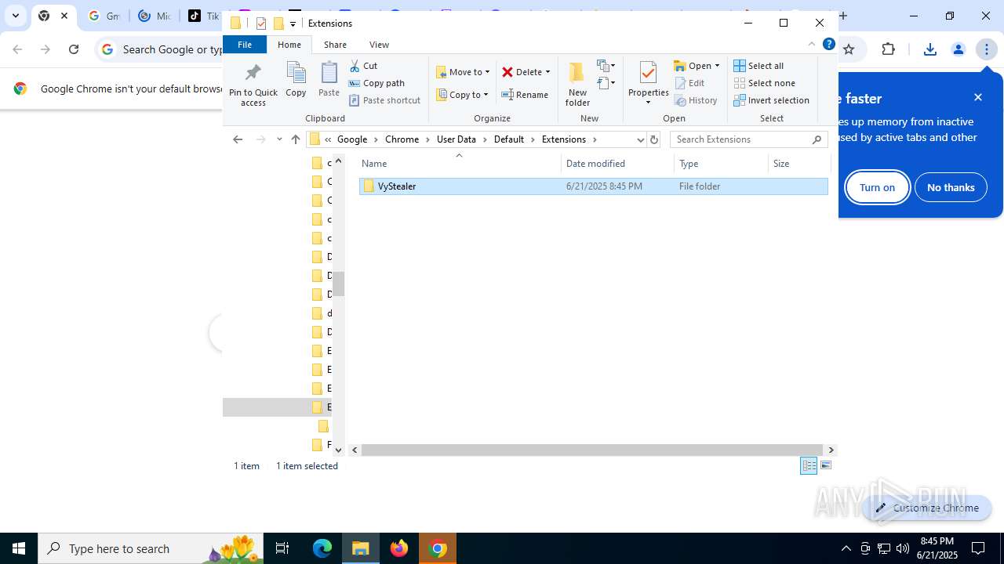Click Google in the address path
Image resolution: width=1004 pixels, height=564 pixels.
point(352,139)
